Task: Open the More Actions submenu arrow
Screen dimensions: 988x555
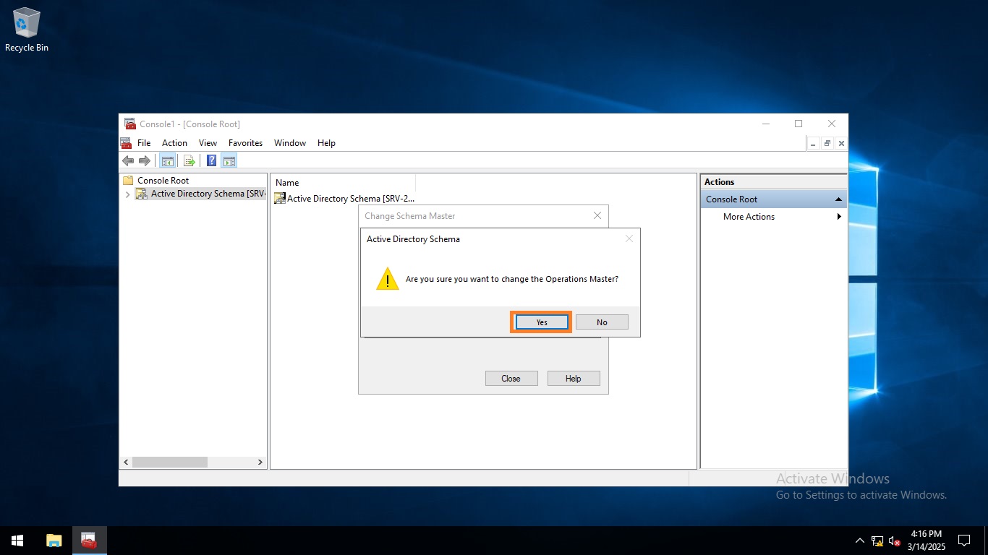Action: 839,217
